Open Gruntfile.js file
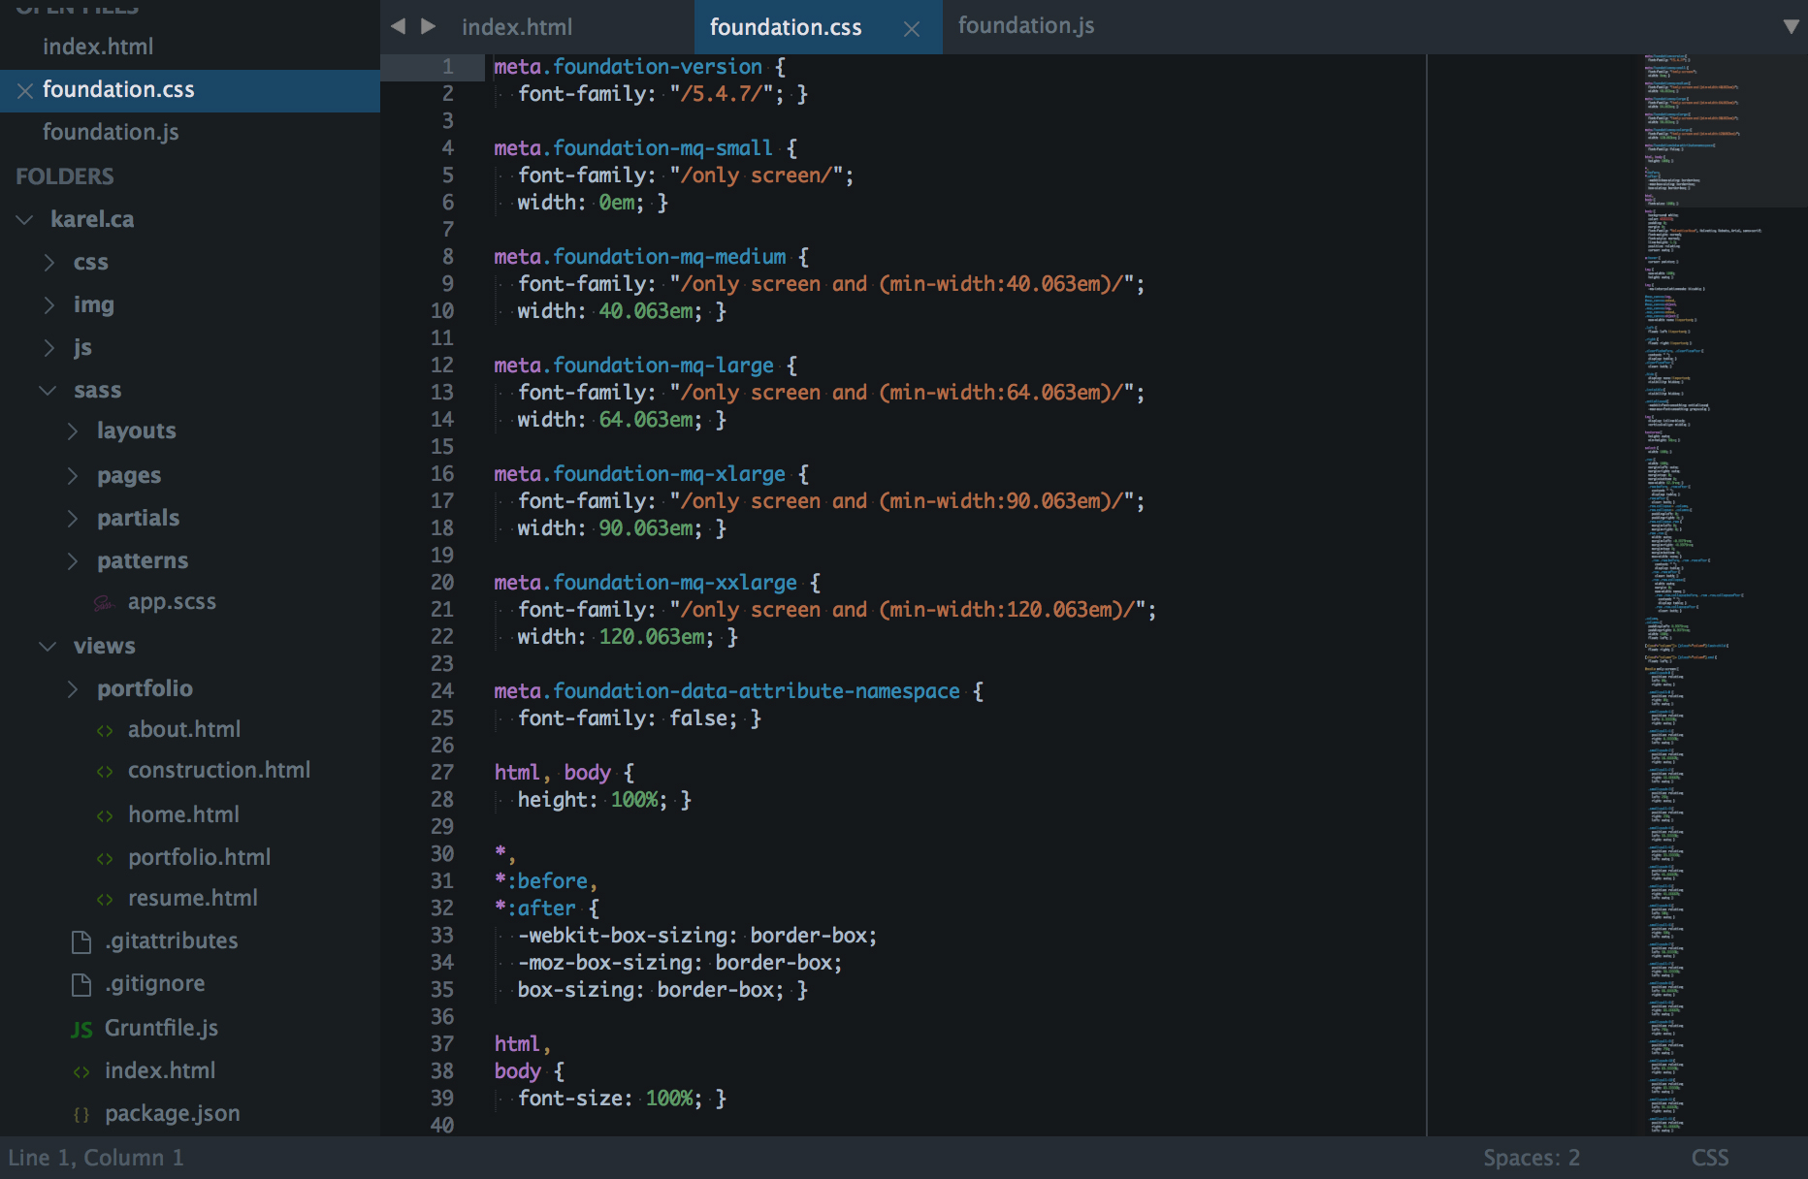This screenshot has width=1808, height=1179. pos(161,1028)
